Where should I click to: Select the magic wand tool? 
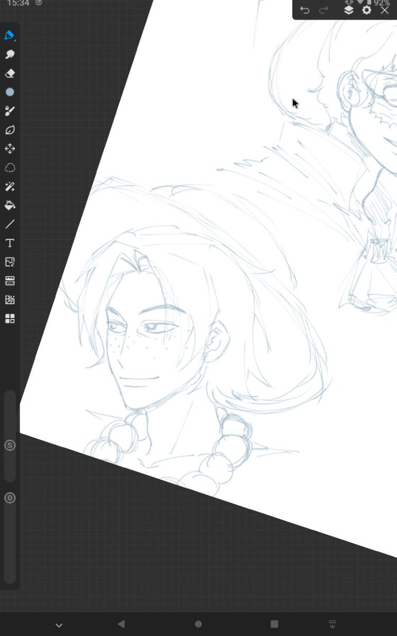click(10, 187)
